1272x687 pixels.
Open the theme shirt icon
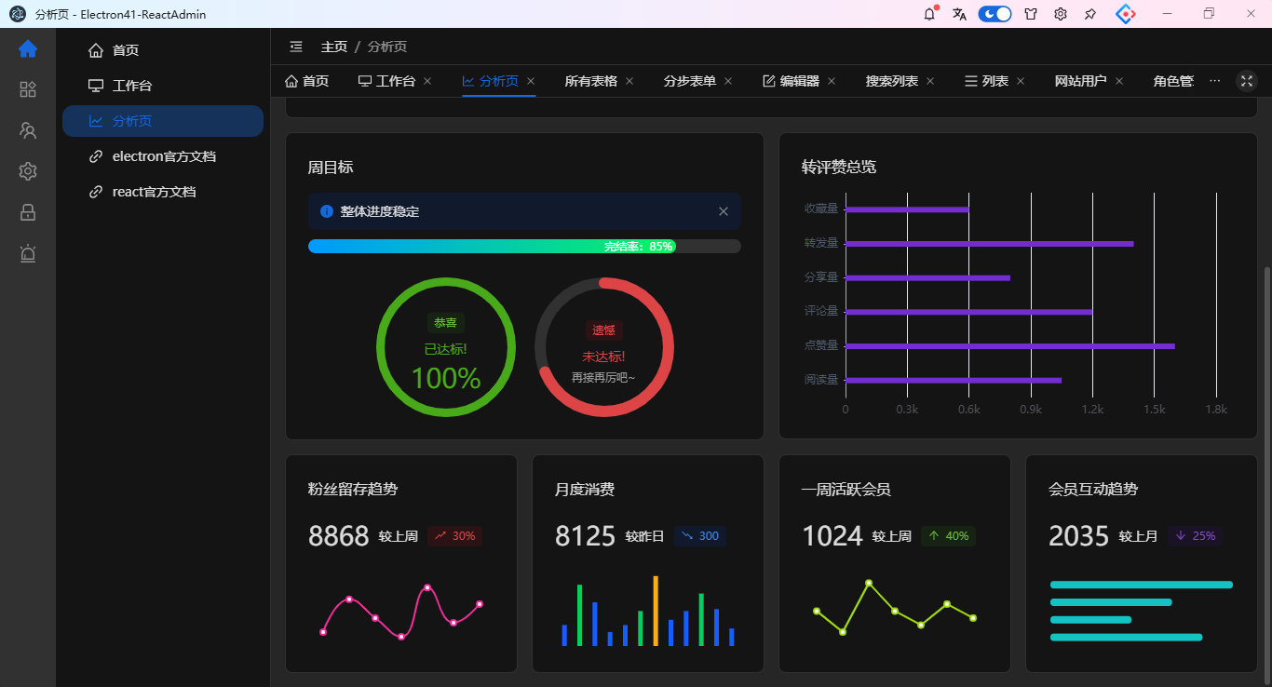1031,14
